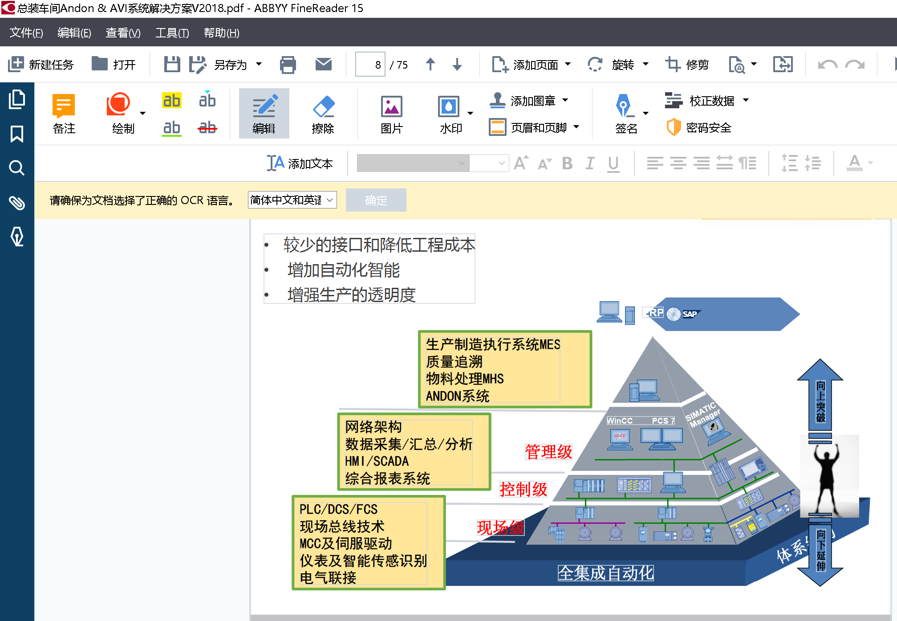Click the Print icon
The width and height of the screenshot is (897, 621).
tap(288, 65)
